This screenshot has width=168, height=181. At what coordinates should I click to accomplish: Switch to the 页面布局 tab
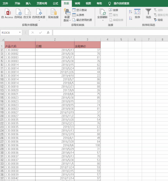click(x=42, y=3)
